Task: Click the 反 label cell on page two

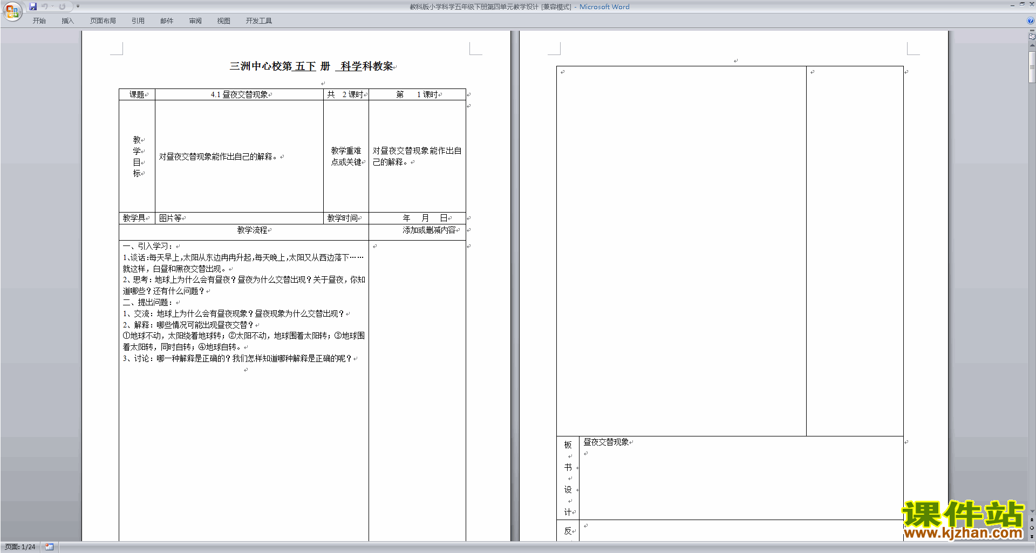Action: click(568, 531)
